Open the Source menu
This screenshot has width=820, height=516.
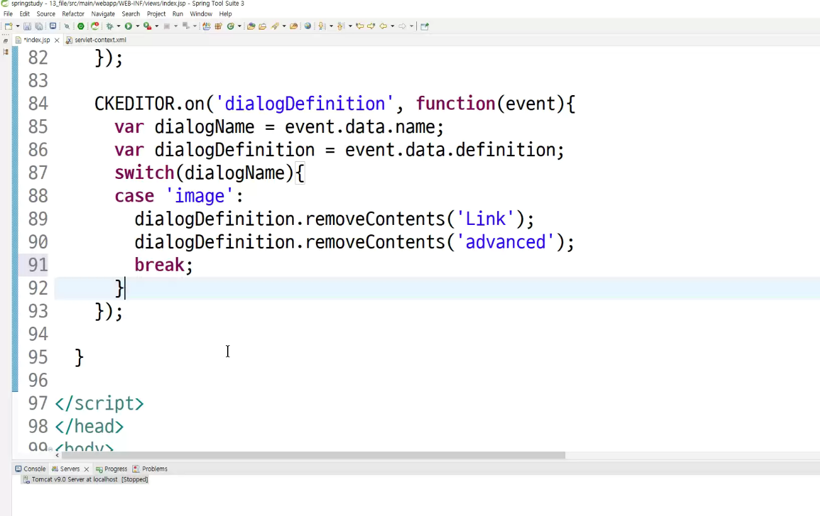46,14
